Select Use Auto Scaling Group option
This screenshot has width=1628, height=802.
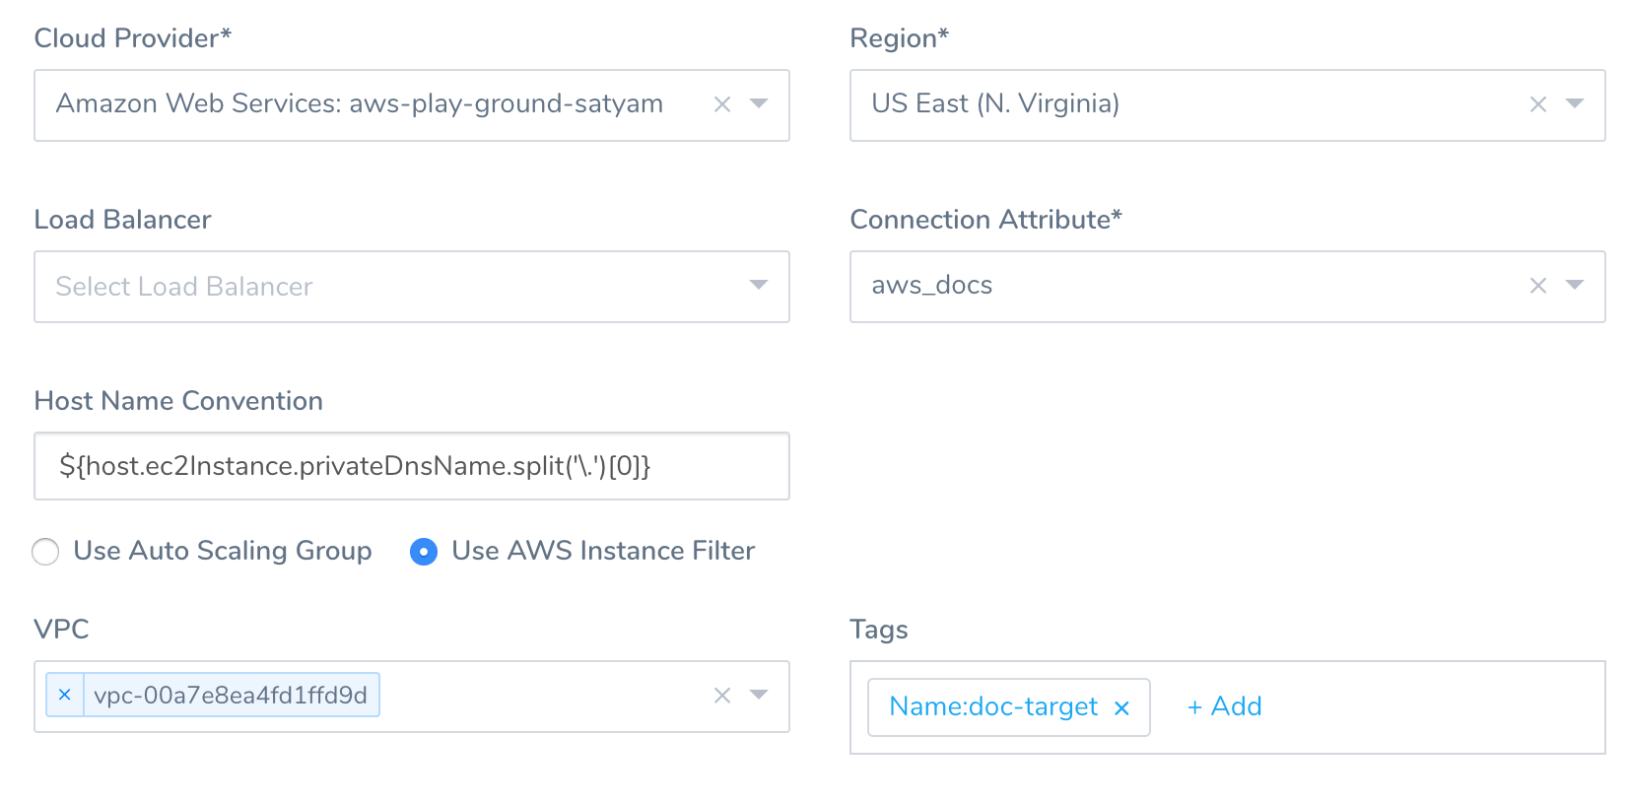point(45,552)
